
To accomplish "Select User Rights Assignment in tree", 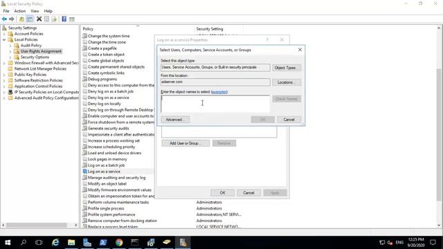I will [41, 51].
